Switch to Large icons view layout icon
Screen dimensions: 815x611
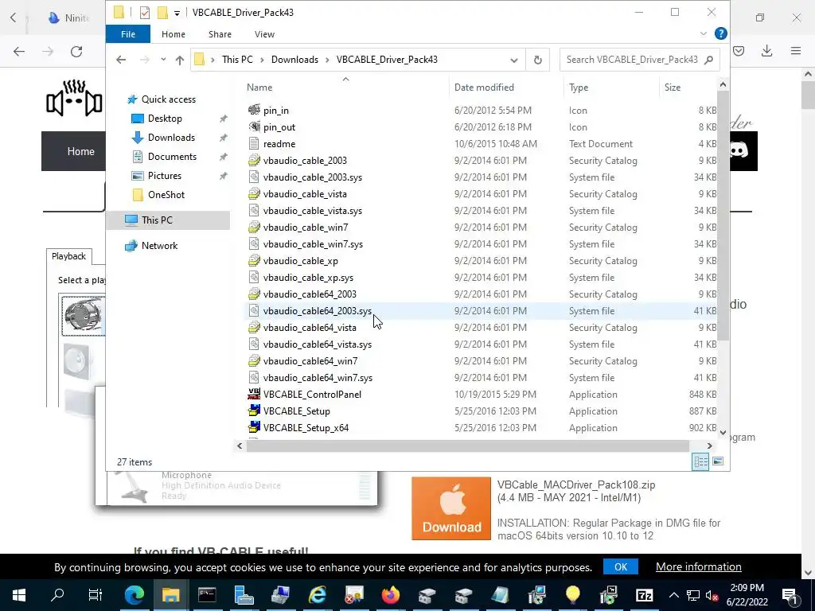click(x=718, y=461)
